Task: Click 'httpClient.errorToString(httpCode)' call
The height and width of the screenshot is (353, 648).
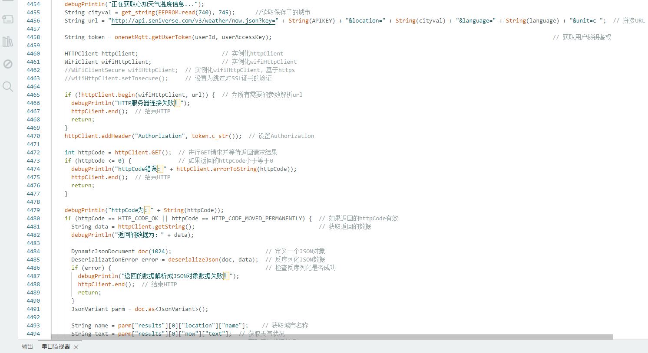Action: point(235,169)
